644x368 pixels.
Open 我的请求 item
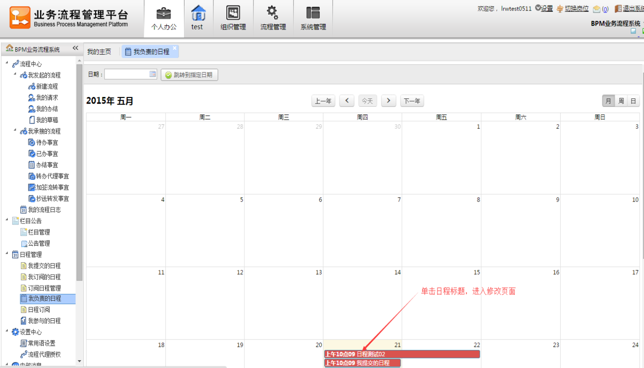(x=47, y=98)
